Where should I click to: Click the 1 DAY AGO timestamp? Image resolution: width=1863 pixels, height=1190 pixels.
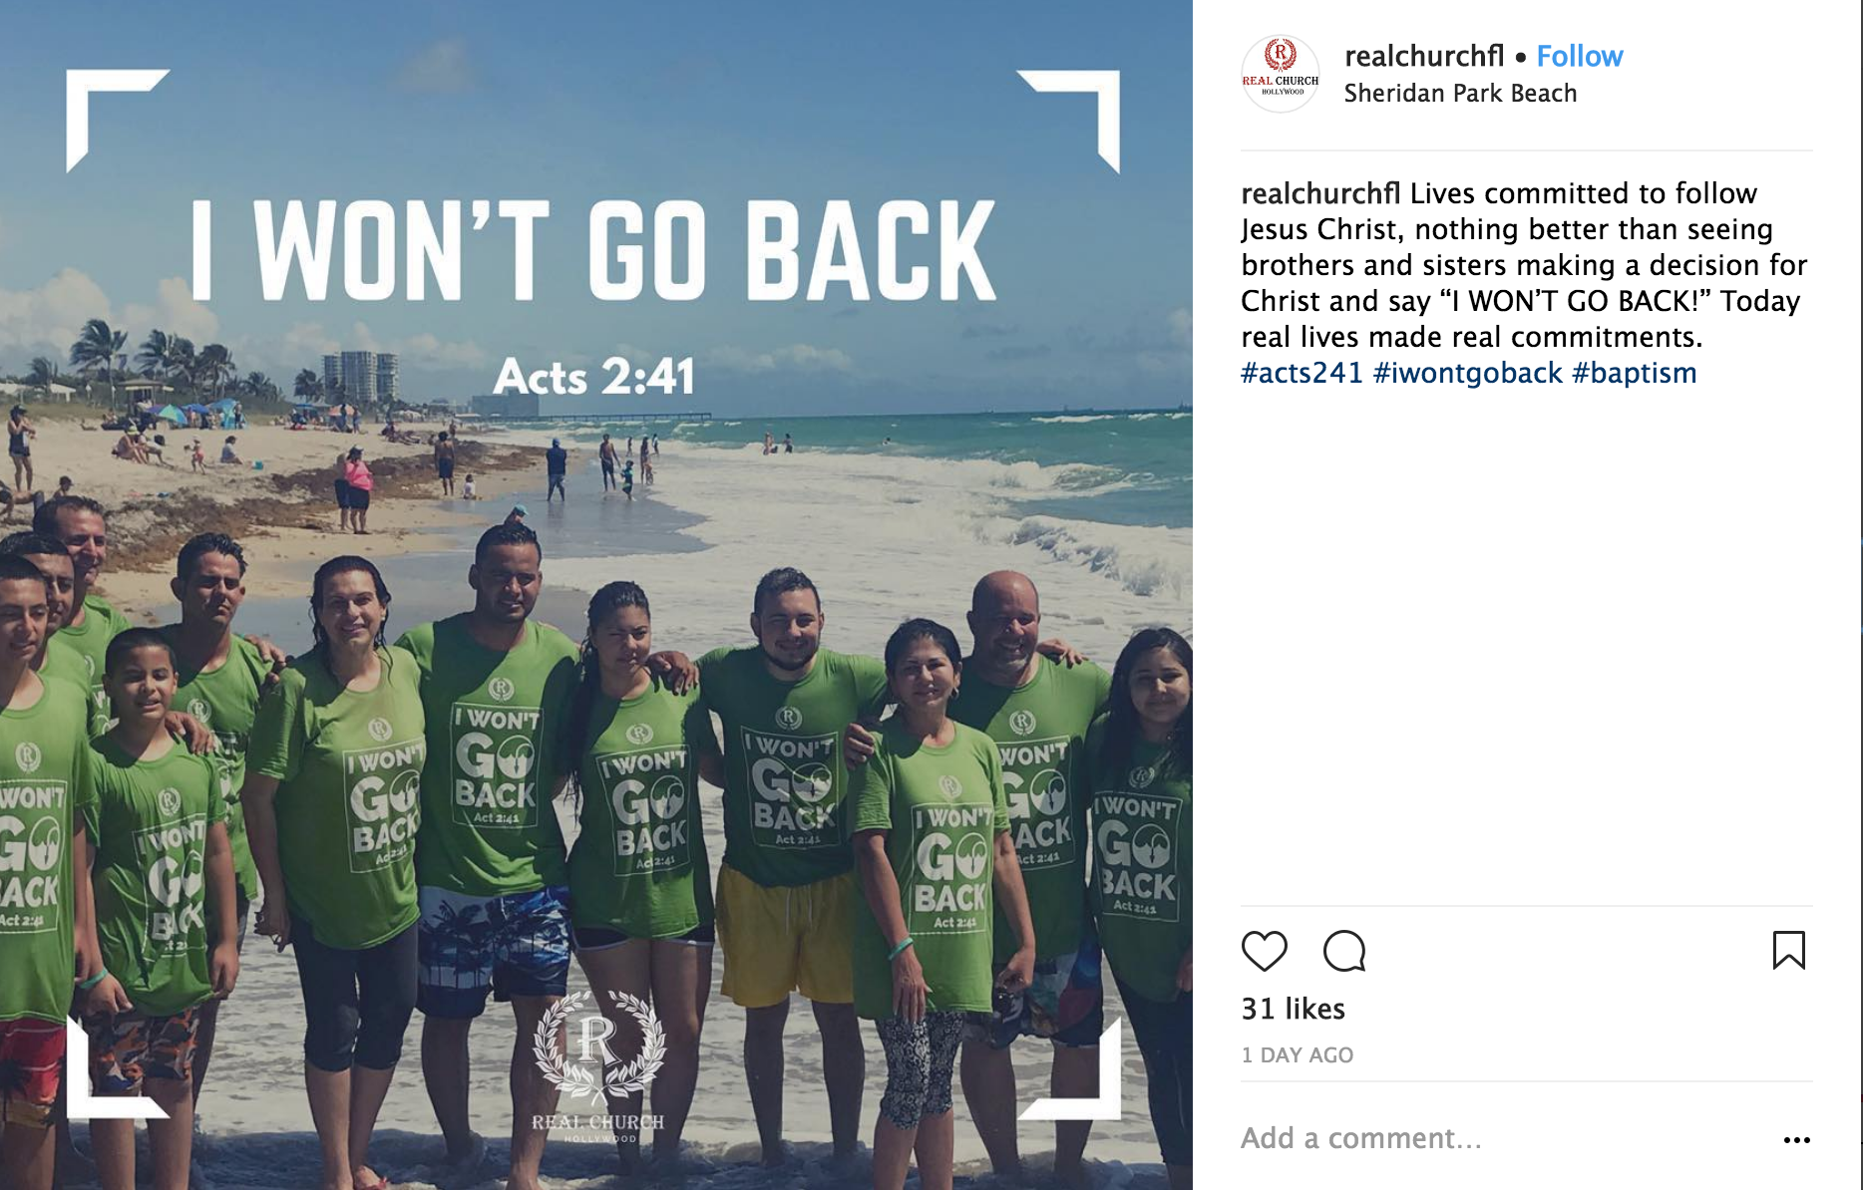pyautogui.click(x=1297, y=1055)
